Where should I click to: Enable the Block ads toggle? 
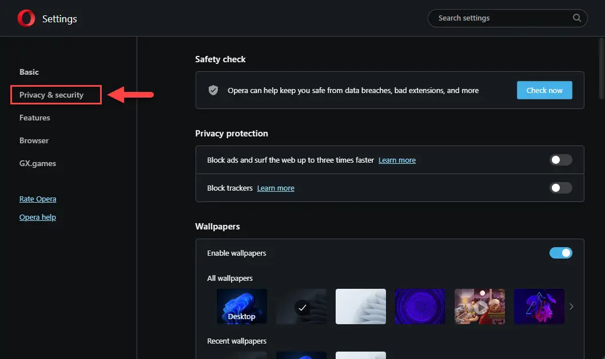(560, 160)
